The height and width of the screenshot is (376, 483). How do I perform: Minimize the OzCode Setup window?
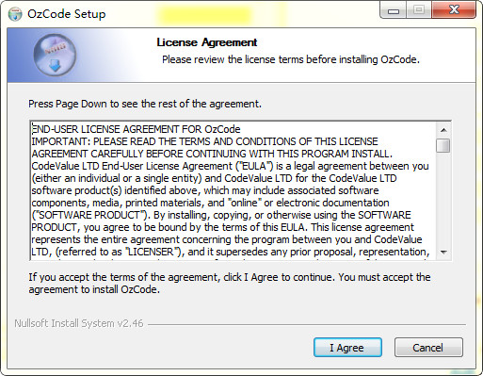(x=394, y=10)
